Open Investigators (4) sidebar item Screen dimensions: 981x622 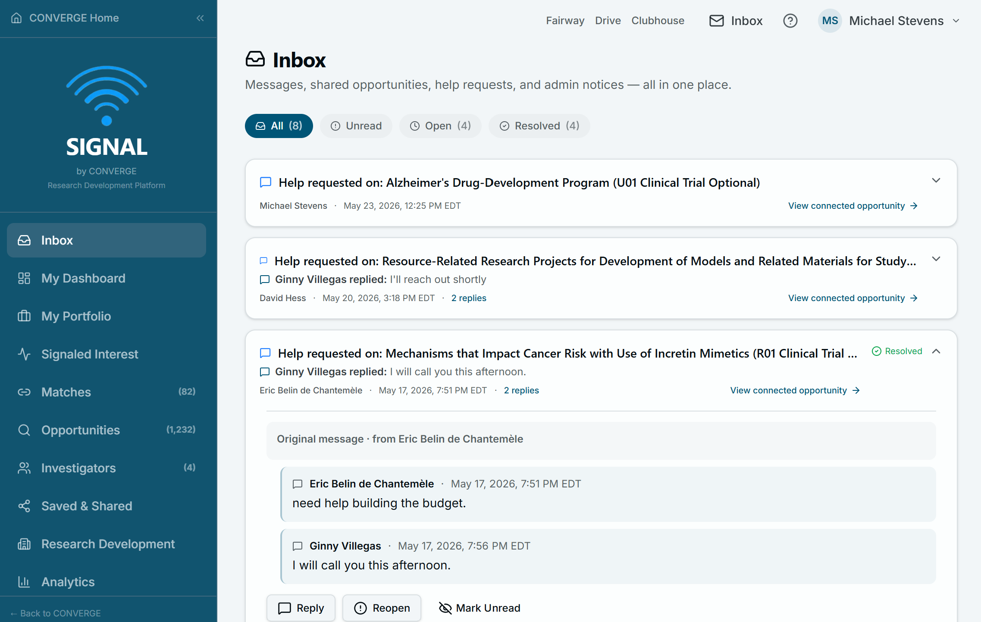click(107, 468)
